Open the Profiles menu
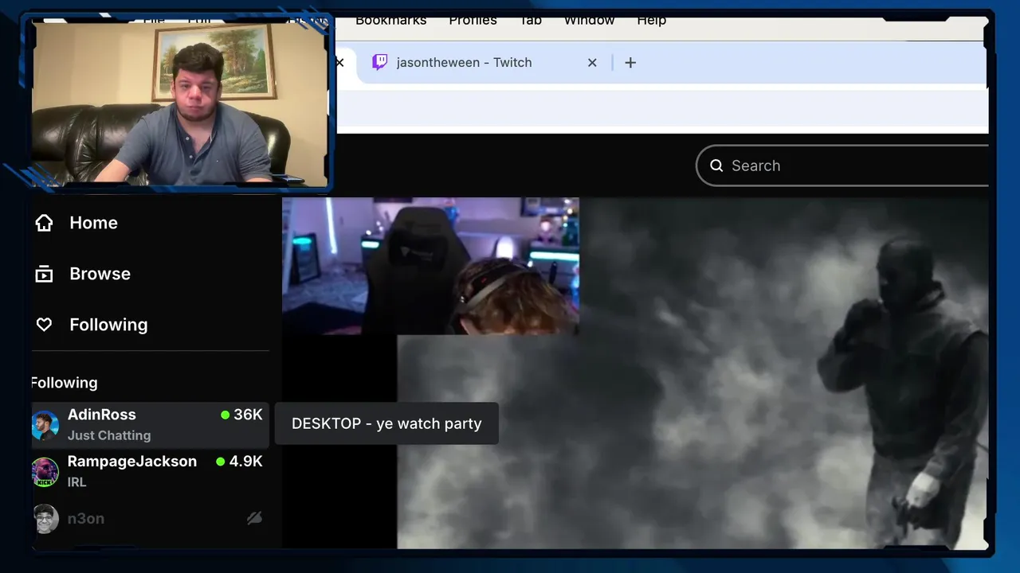Viewport: 1020px width, 573px height. (x=473, y=21)
